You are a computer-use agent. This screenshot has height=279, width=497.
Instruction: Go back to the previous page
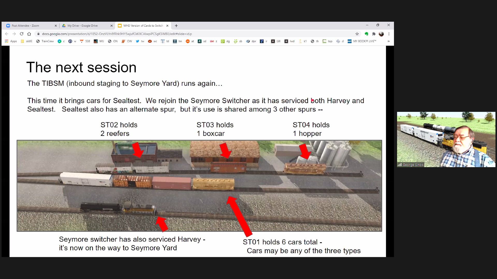click(x=7, y=34)
